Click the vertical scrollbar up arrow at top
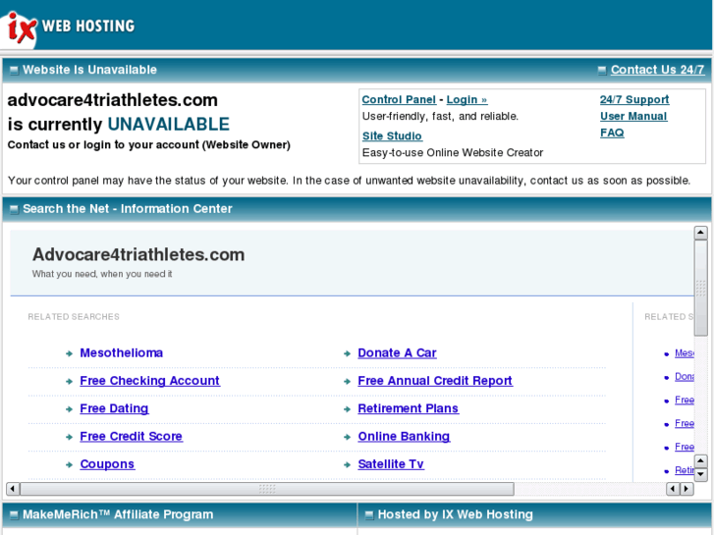The width and height of the screenshot is (714, 535). 700,233
